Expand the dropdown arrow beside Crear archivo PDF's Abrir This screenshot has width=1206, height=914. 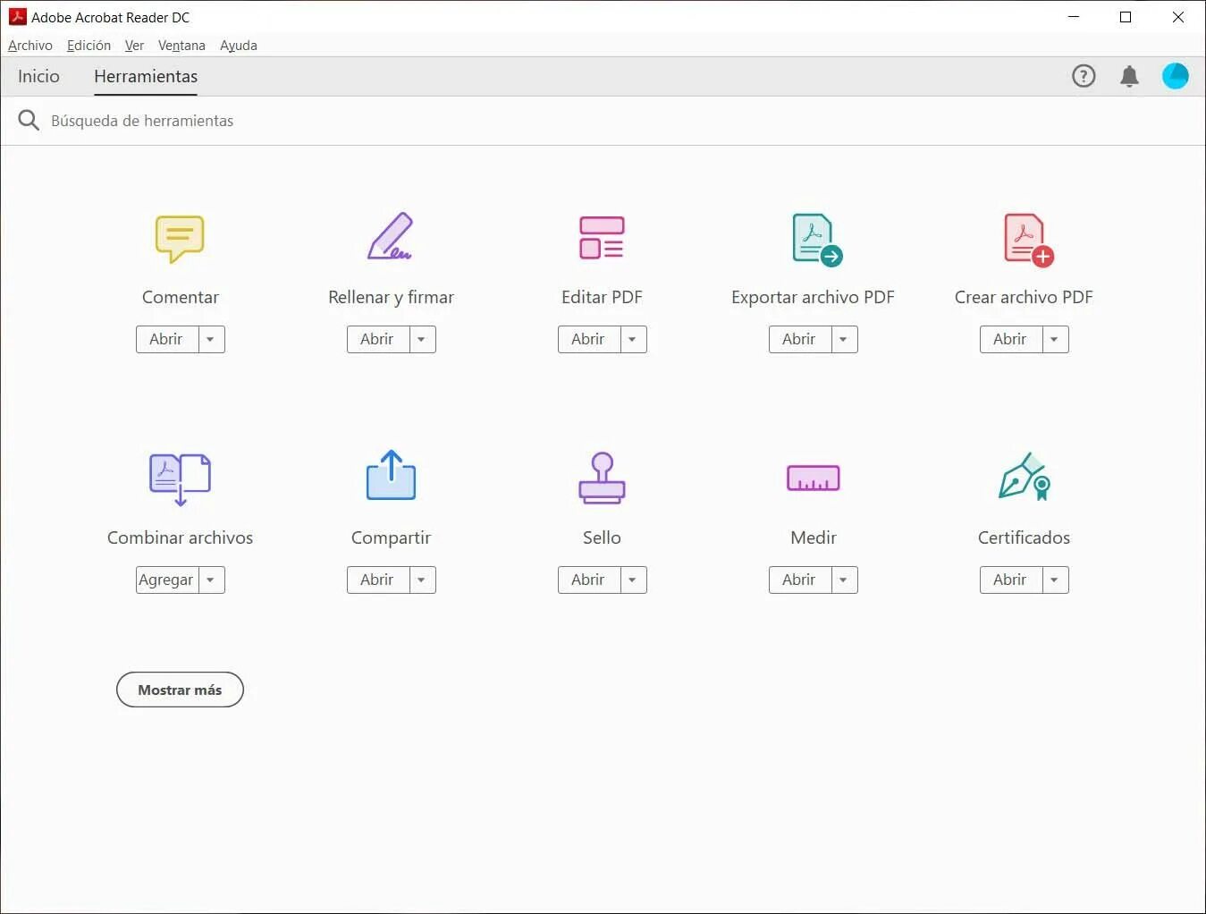pyautogui.click(x=1055, y=340)
